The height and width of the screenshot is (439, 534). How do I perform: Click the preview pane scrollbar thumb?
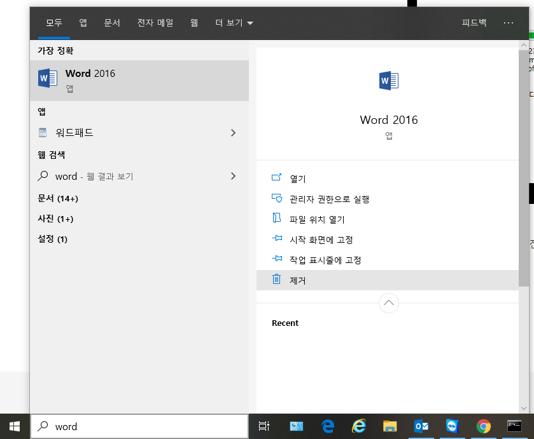[524, 168]
